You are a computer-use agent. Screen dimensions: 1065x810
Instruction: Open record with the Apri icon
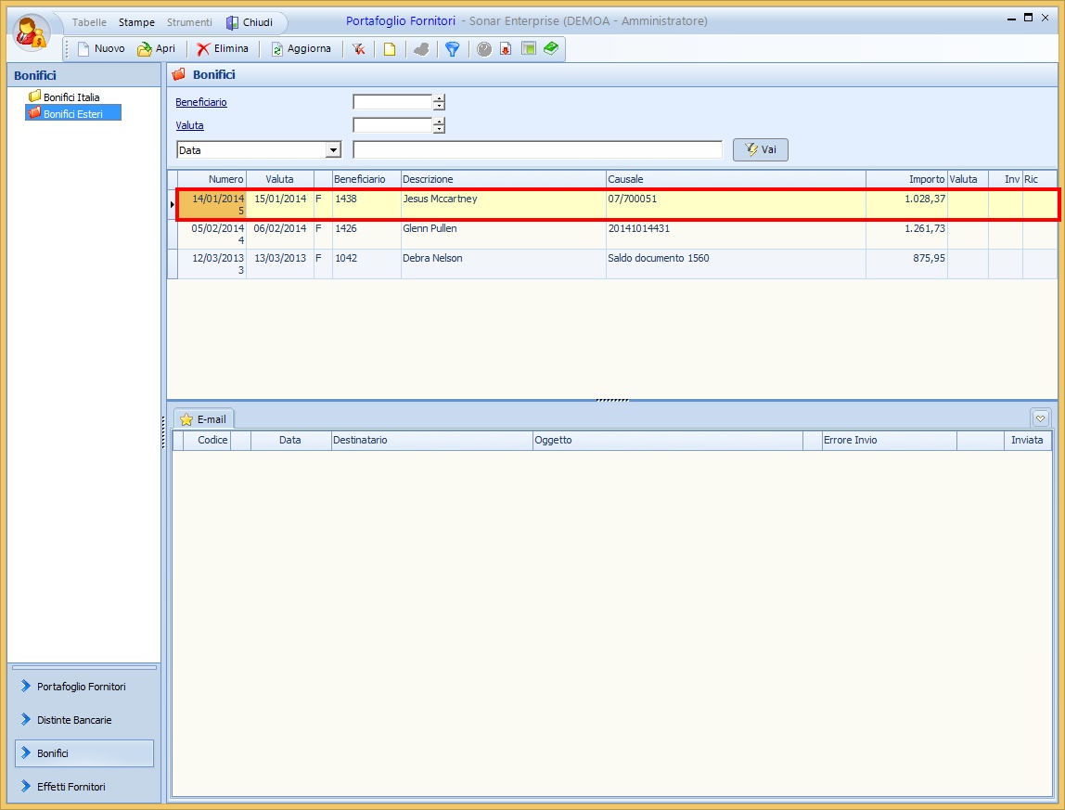156,49
